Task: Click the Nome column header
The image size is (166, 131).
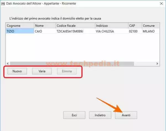Action: pyautogui.click(x=44, y=26)
